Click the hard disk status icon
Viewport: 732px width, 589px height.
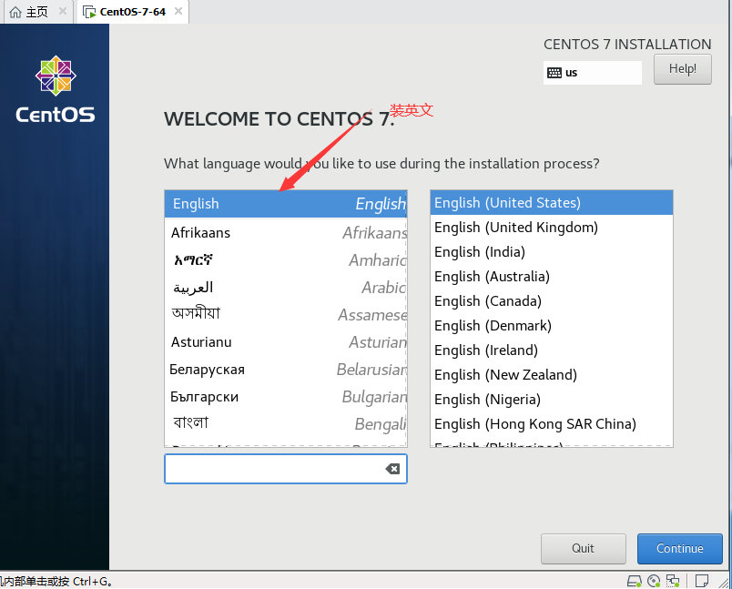(x=634, y=581)
